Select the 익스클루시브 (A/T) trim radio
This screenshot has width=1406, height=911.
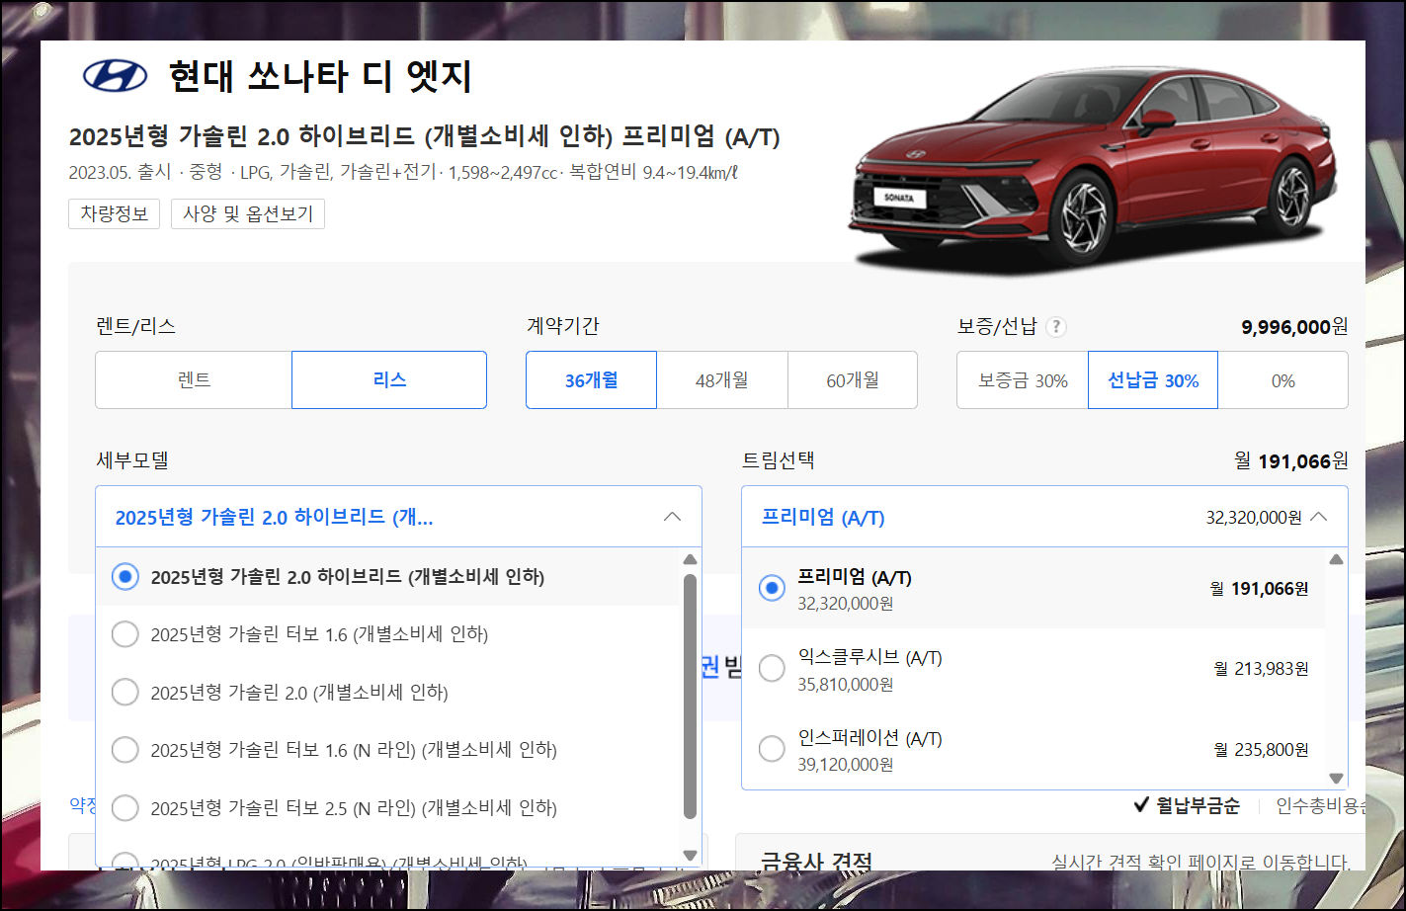click(x=772, y=669)
